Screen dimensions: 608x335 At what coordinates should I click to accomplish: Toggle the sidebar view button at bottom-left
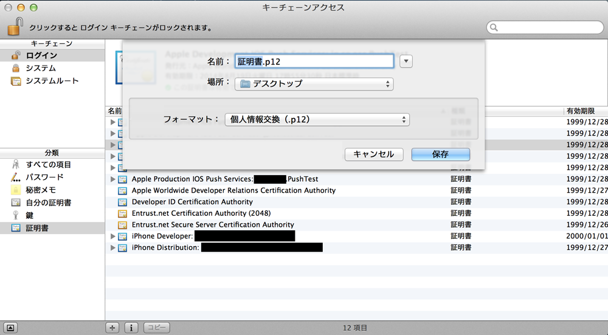10,328
